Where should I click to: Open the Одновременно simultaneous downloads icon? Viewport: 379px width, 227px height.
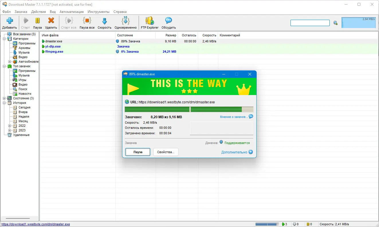coord(125,20)
